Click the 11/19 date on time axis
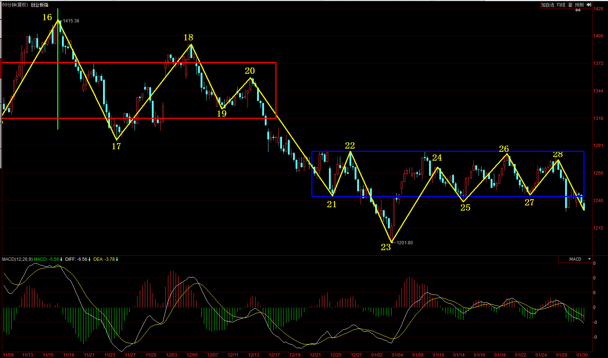Viewport: 608px width, 358px height. 69,355
